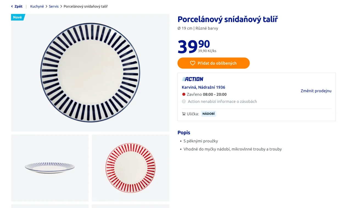Click the Karviná, Nádražní 1936 store link

(203, 87)
